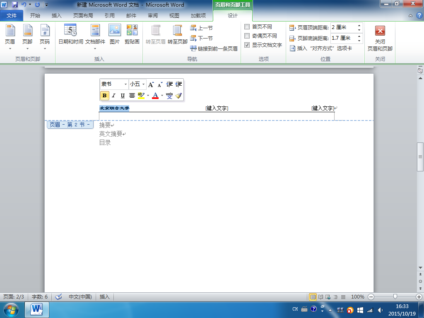Apply red font color button
The height and width of the screenshot is (318, 424).
pos(155,96)
